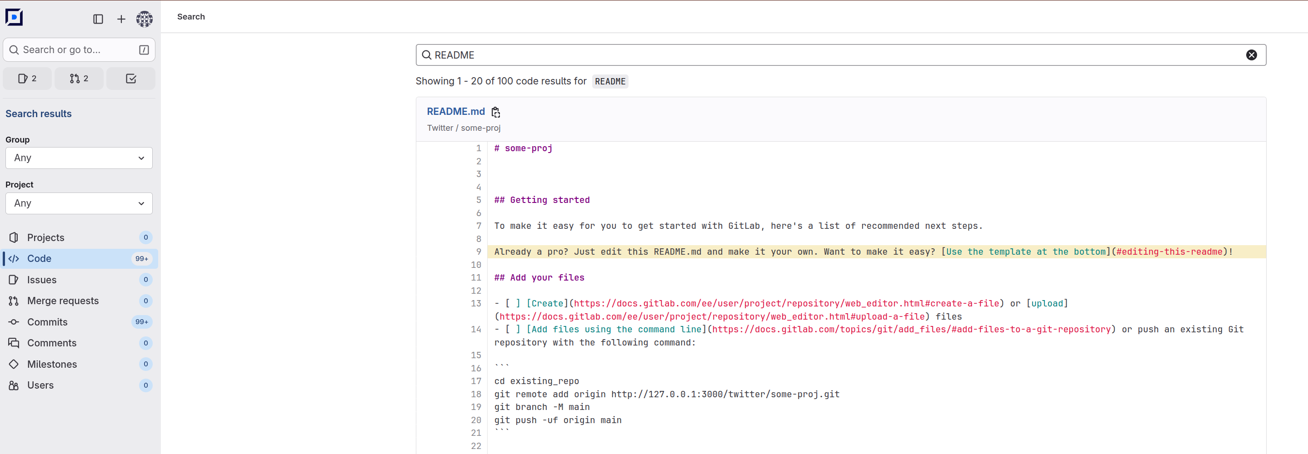Open the user avatar menu
1308x454 pixels.
coord(144,19)
